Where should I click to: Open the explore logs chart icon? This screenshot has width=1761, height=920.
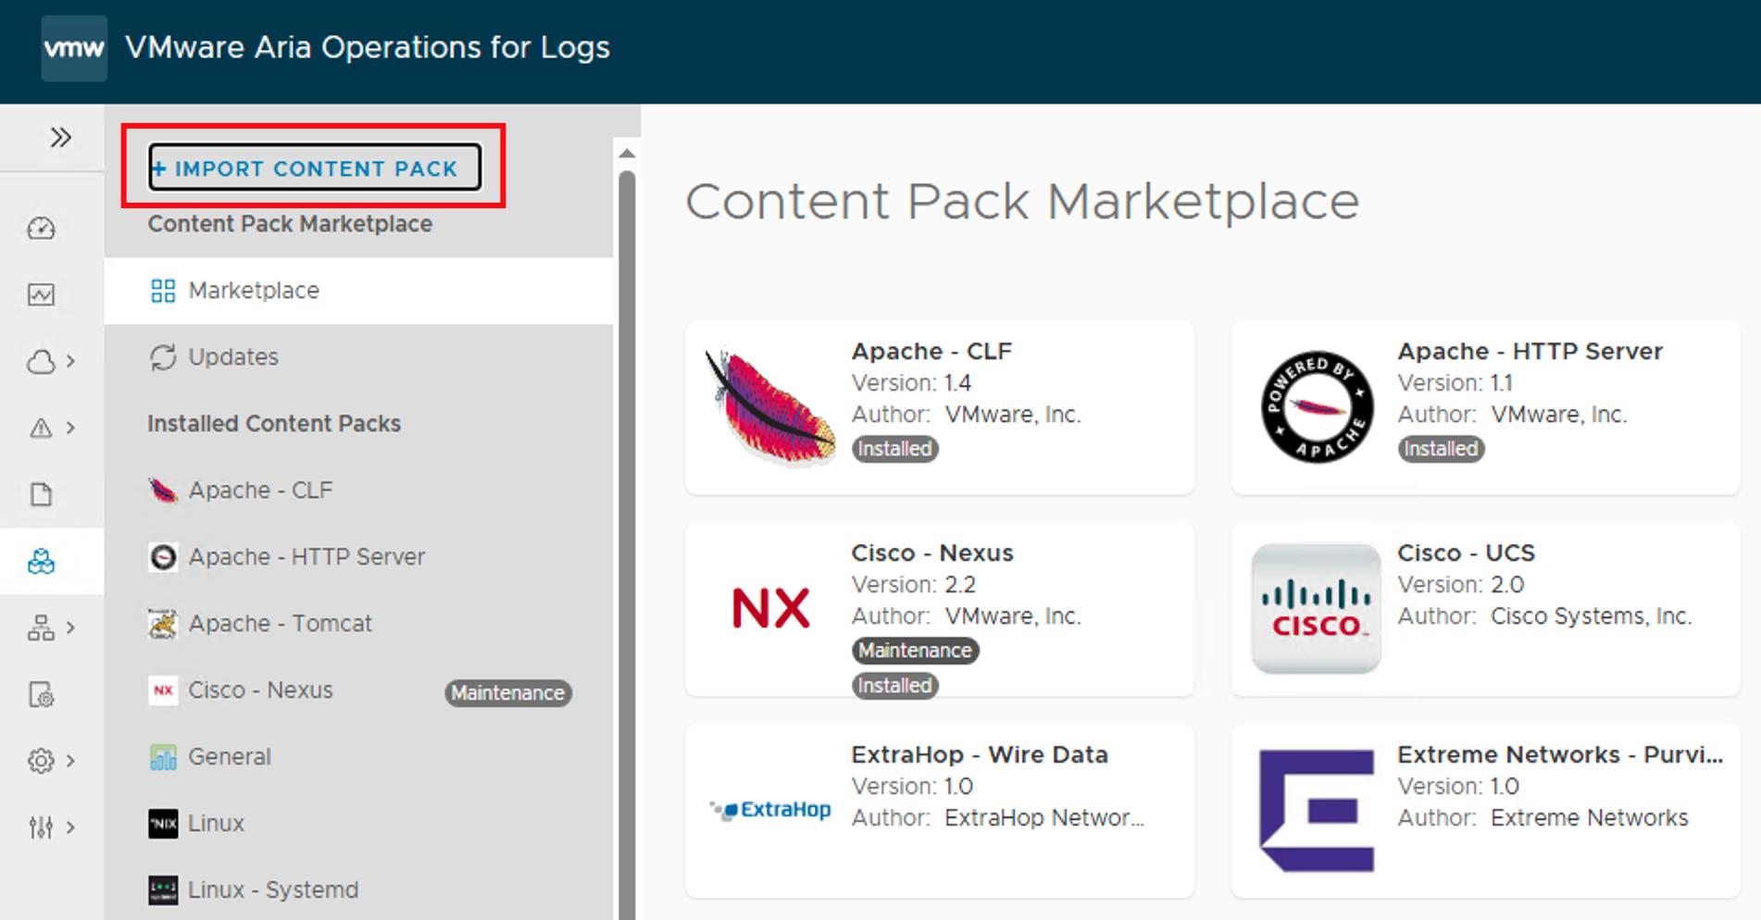41,294
